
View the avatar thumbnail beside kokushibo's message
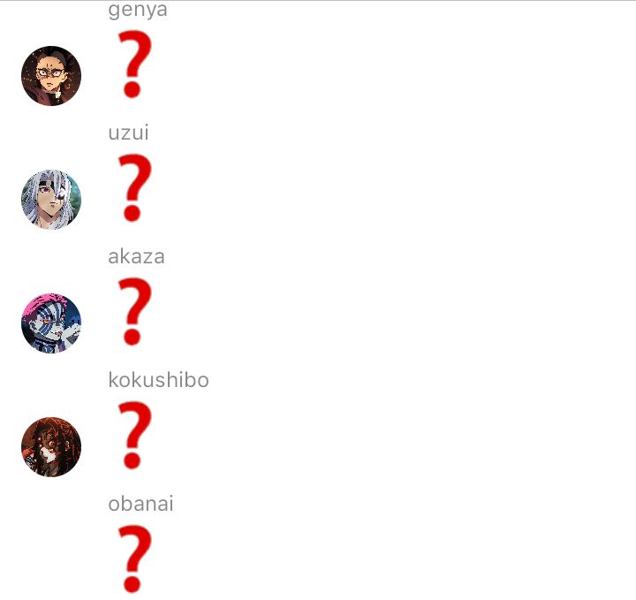51,447
